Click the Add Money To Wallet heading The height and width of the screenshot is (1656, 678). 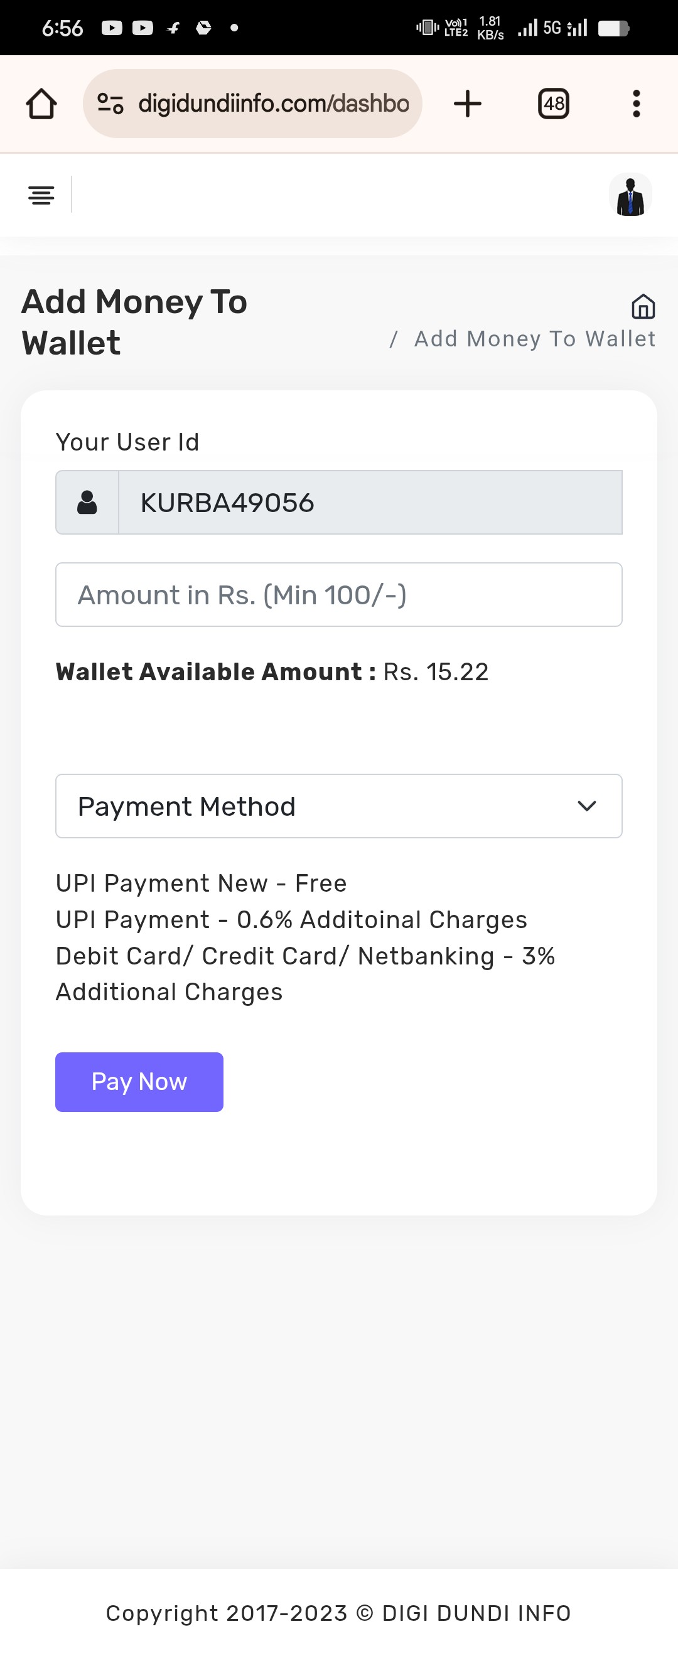point(134,321)
